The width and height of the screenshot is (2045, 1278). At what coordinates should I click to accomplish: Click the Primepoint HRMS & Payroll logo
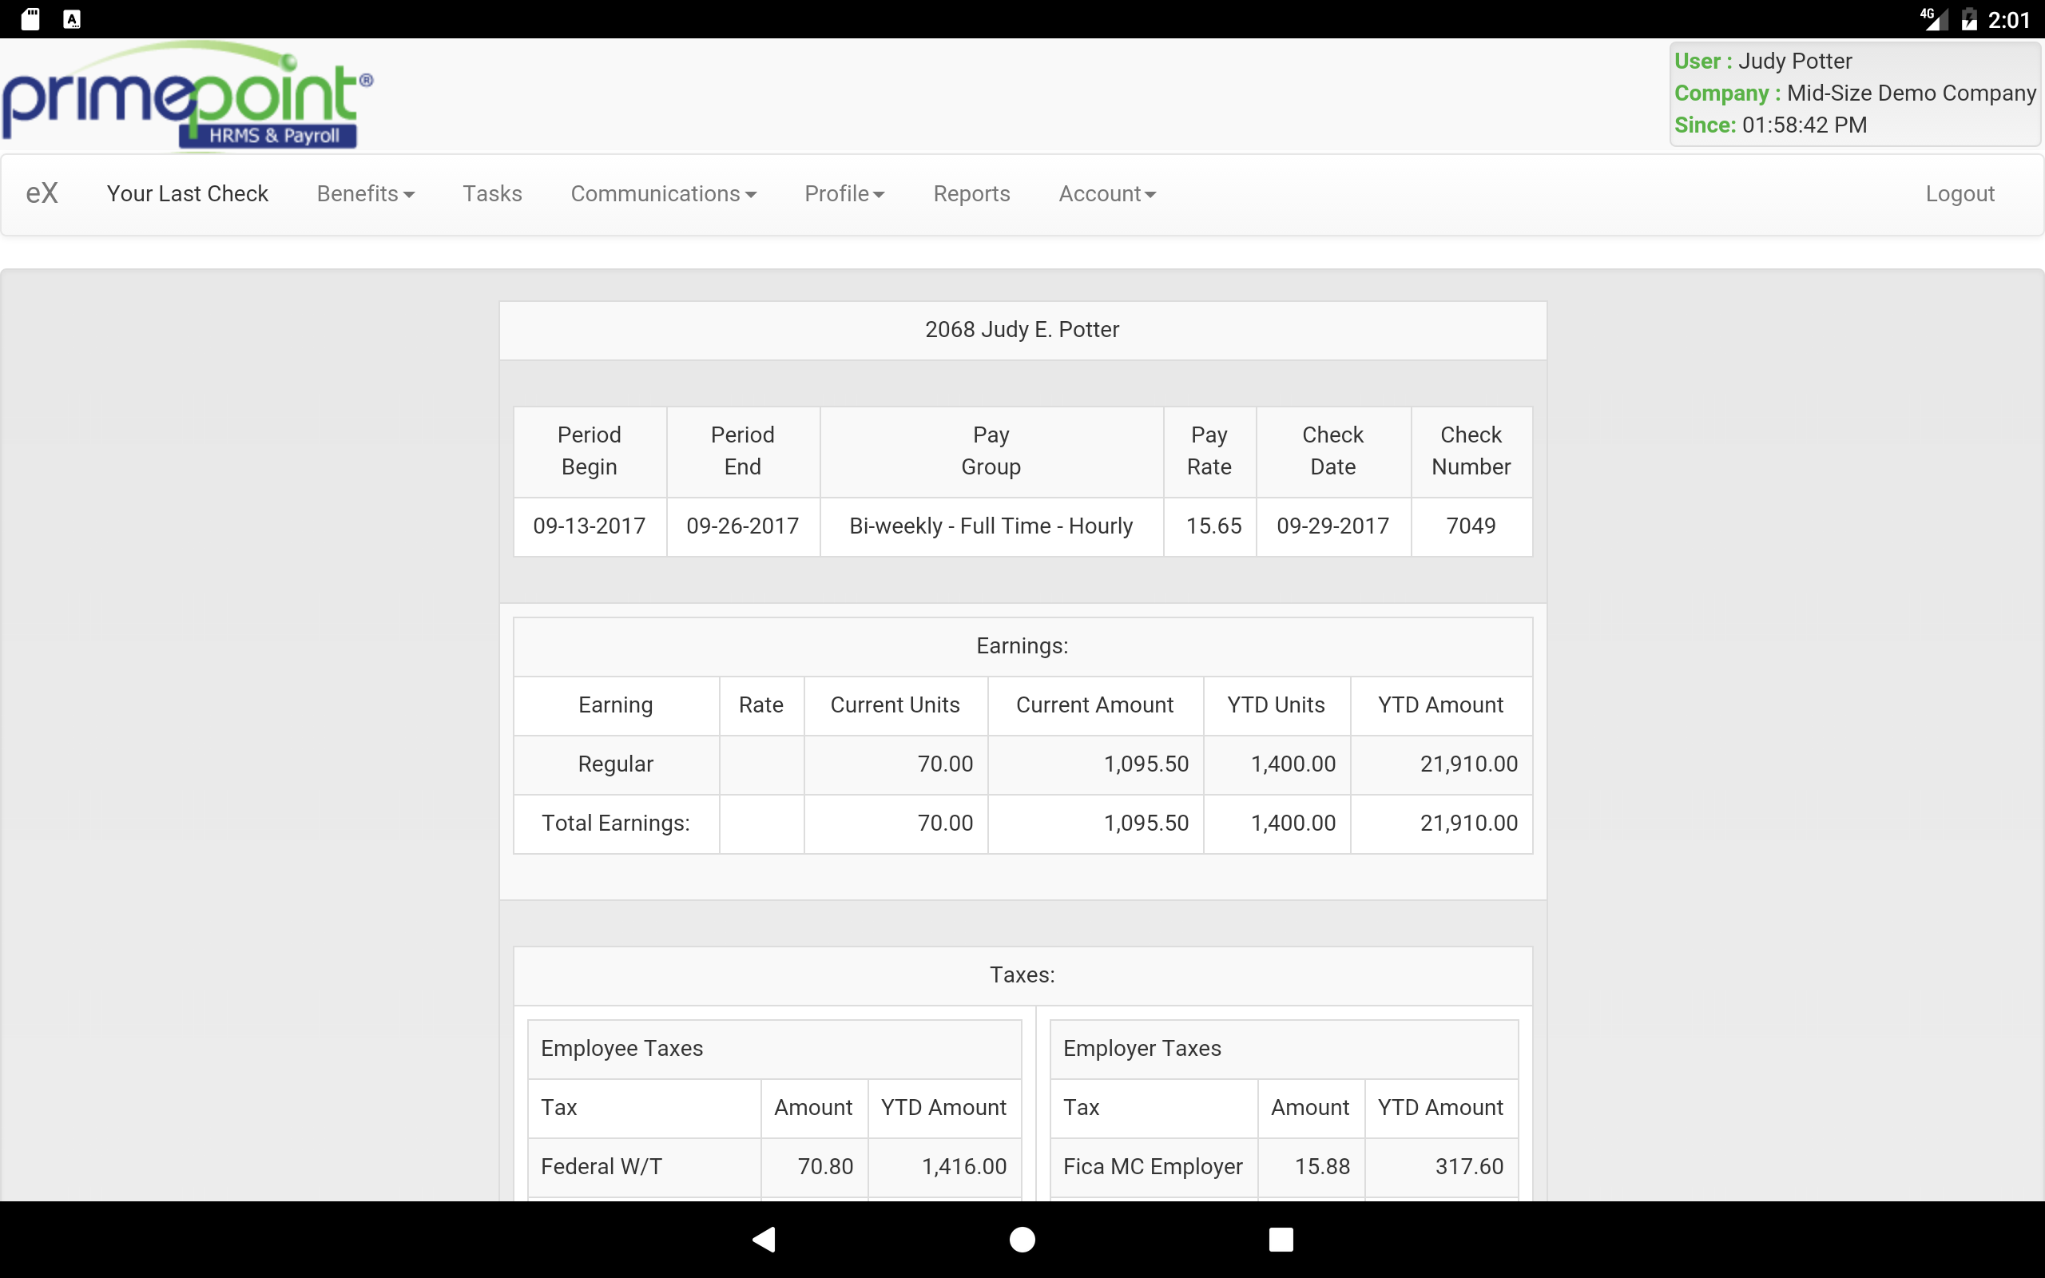(x=188, y=97)
